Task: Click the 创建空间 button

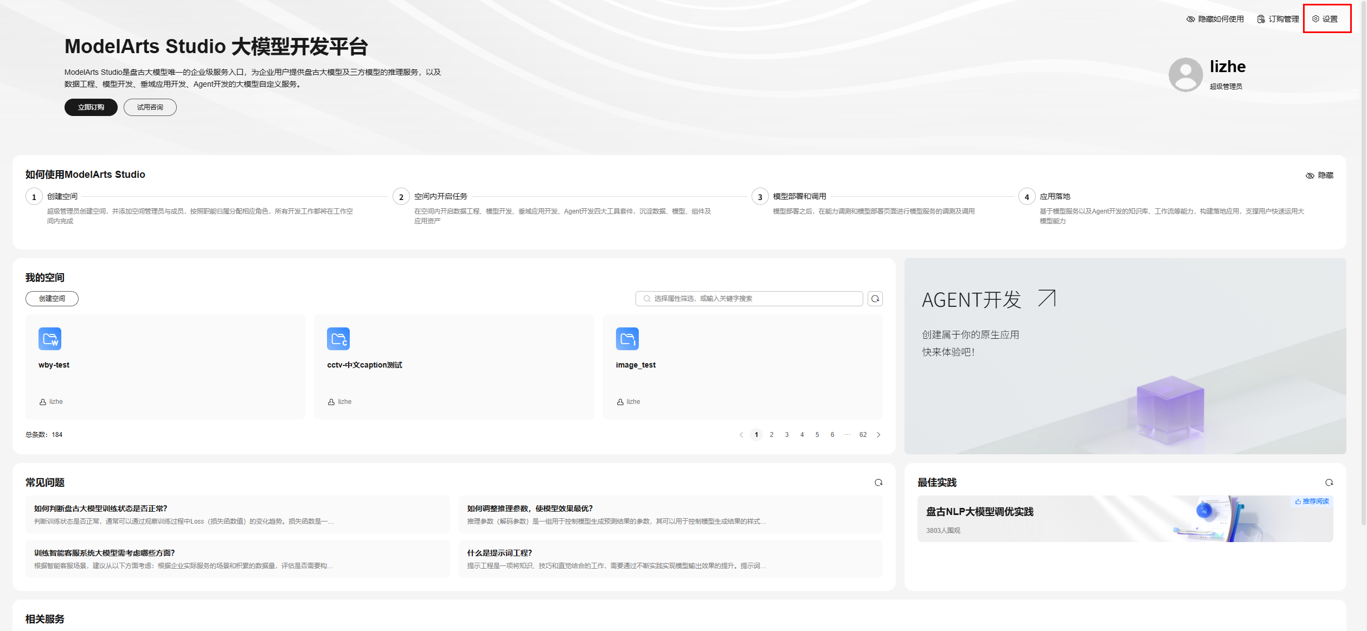Action: click(52, 299)
